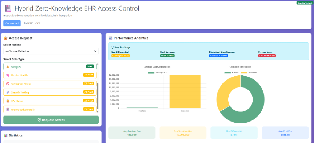Click the hospital icon beside the page title
Viewport: 314px width, 143px height.
pyautogui.click(x=8, y=9)
